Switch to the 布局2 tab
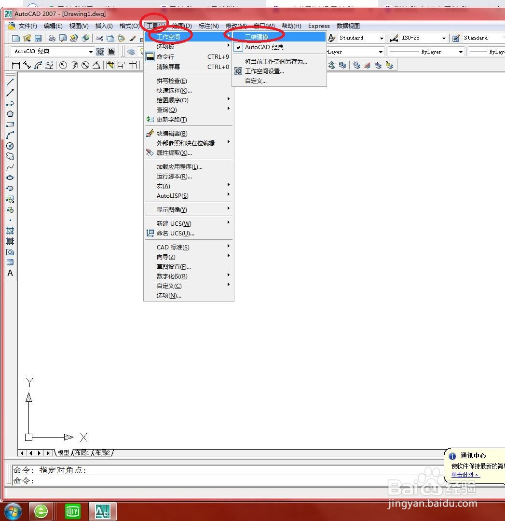505x521 pixels. click(102, 452)
